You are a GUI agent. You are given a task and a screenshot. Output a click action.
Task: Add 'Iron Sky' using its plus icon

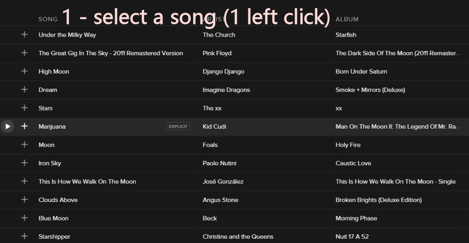(x=24, y=163)
